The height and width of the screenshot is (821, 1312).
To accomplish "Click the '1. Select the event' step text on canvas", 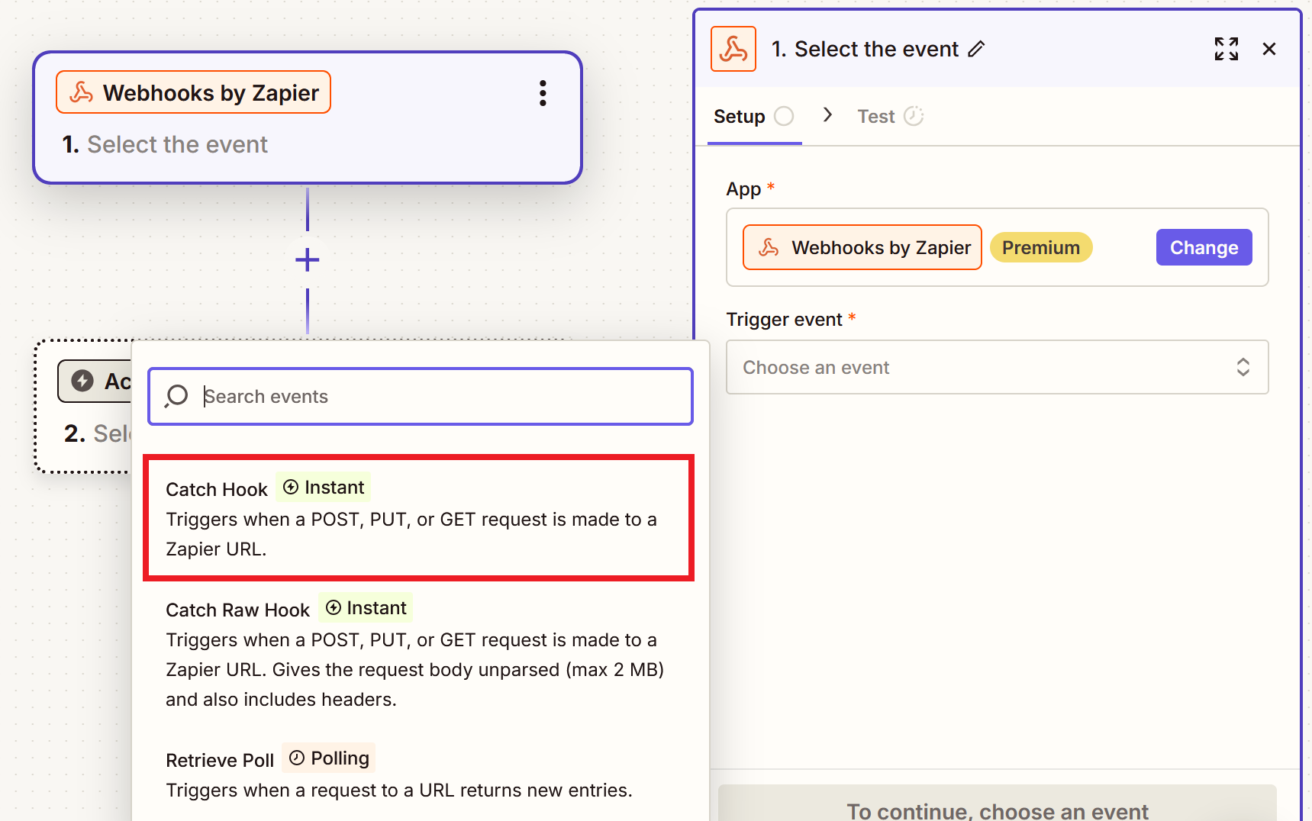I will point(165,144).
